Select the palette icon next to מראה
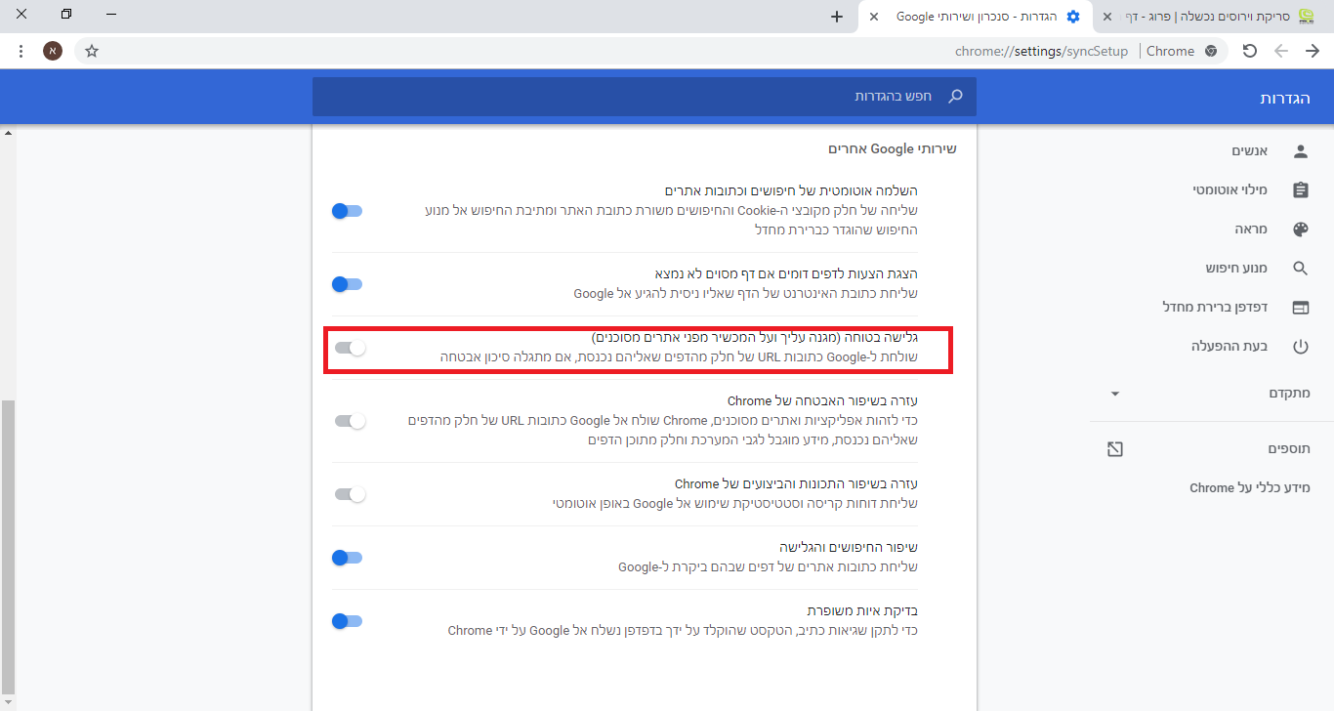Viewport: 1334px width, 711px height. point(1300,230)
